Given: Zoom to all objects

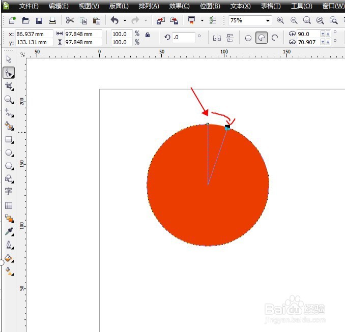Looking at the screenshot, I should pyautogui.click(x=320, y=21).
